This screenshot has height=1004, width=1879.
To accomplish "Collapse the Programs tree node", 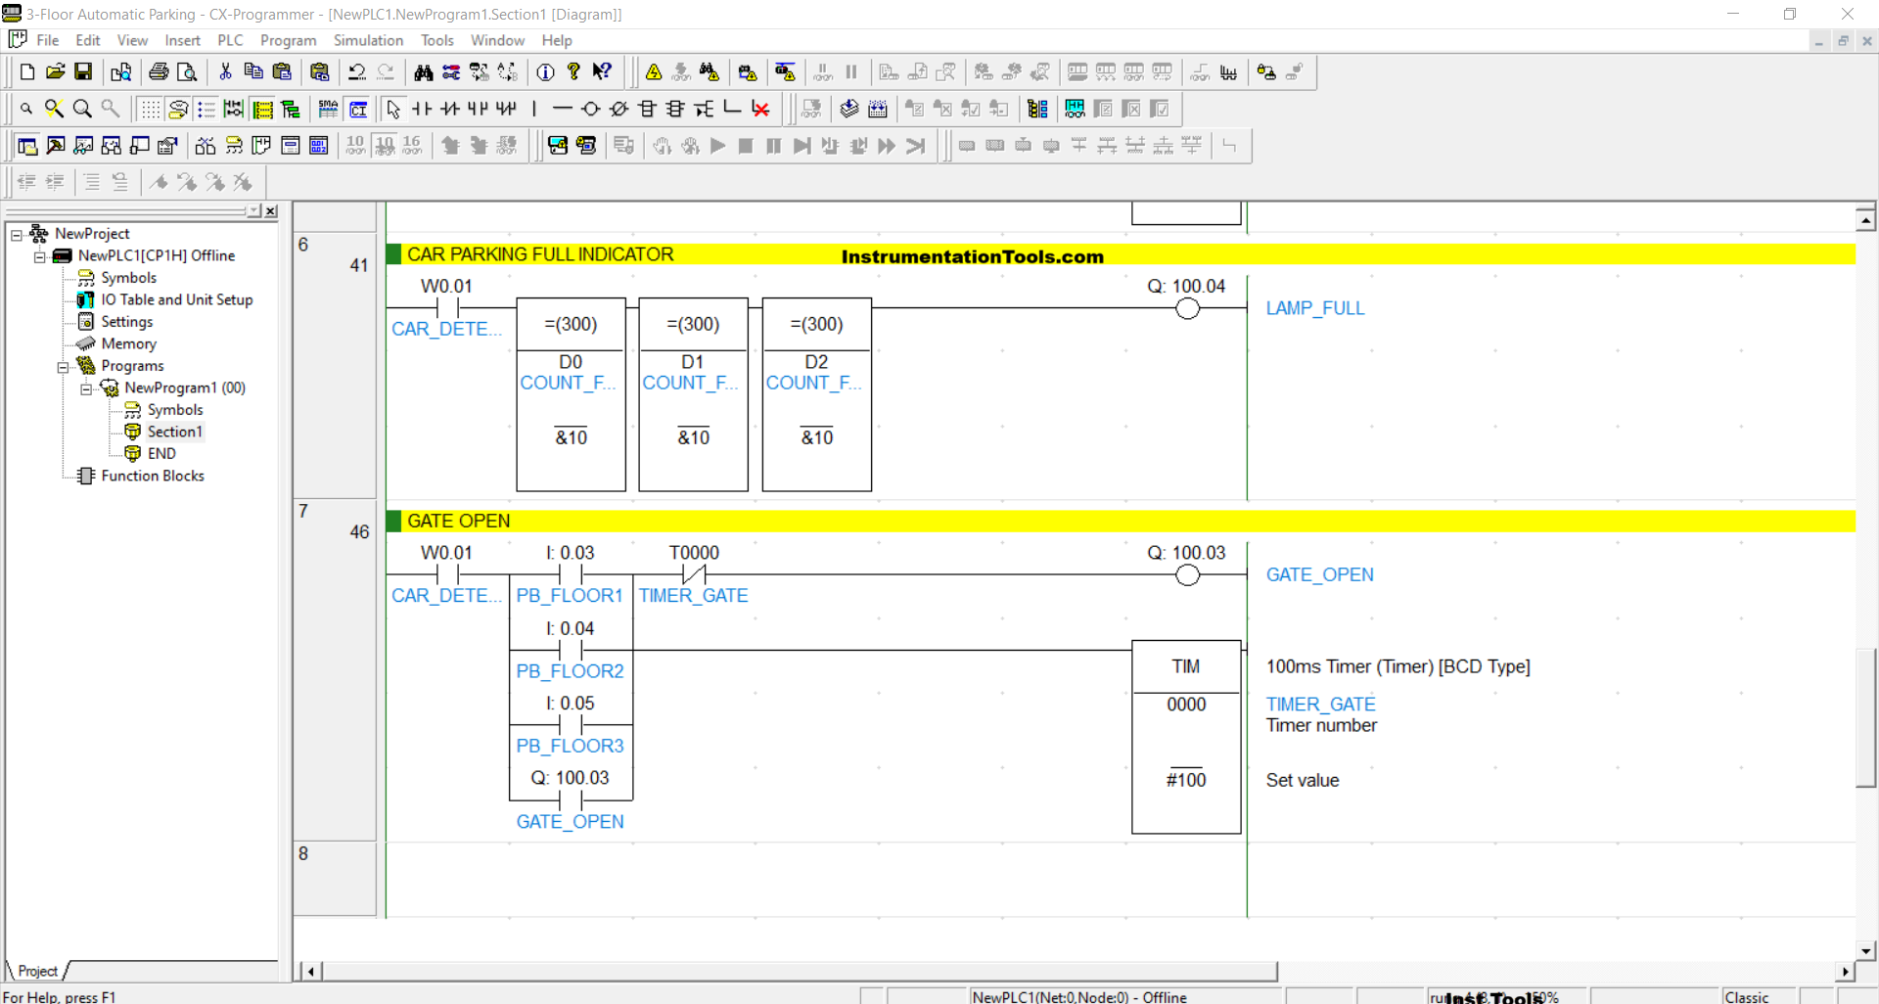I will [64, 367].
